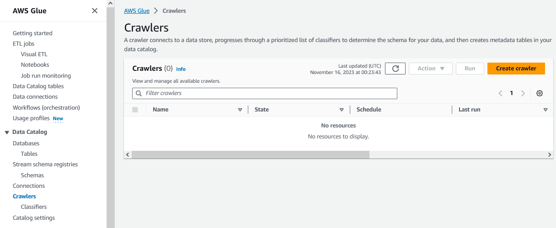
Task: Click AWS Glue breadcrumb link
Action: click(137, 11)
